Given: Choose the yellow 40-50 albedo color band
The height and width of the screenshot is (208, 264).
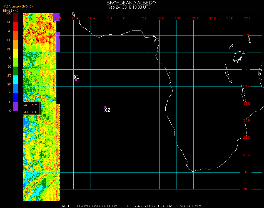Looking at the screenshot, I should pyautogui.click(x=16, y=53).
